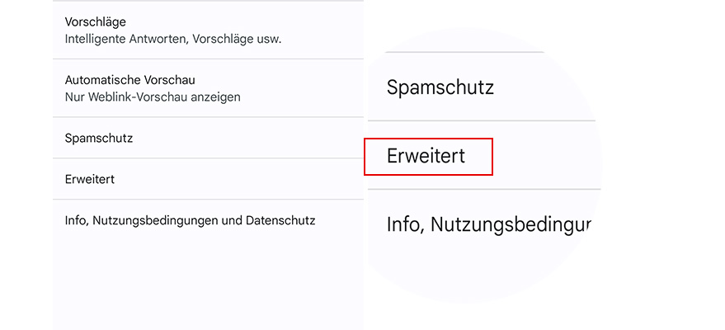Select Erweitert in the left settings list
Viewport: 725px width, 330px height.
pyautogui.click(x=90, y=179)
